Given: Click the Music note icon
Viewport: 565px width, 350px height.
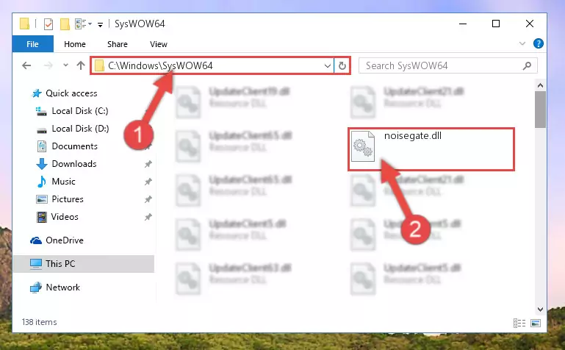Looking at the screenshot, I should 42,182.
